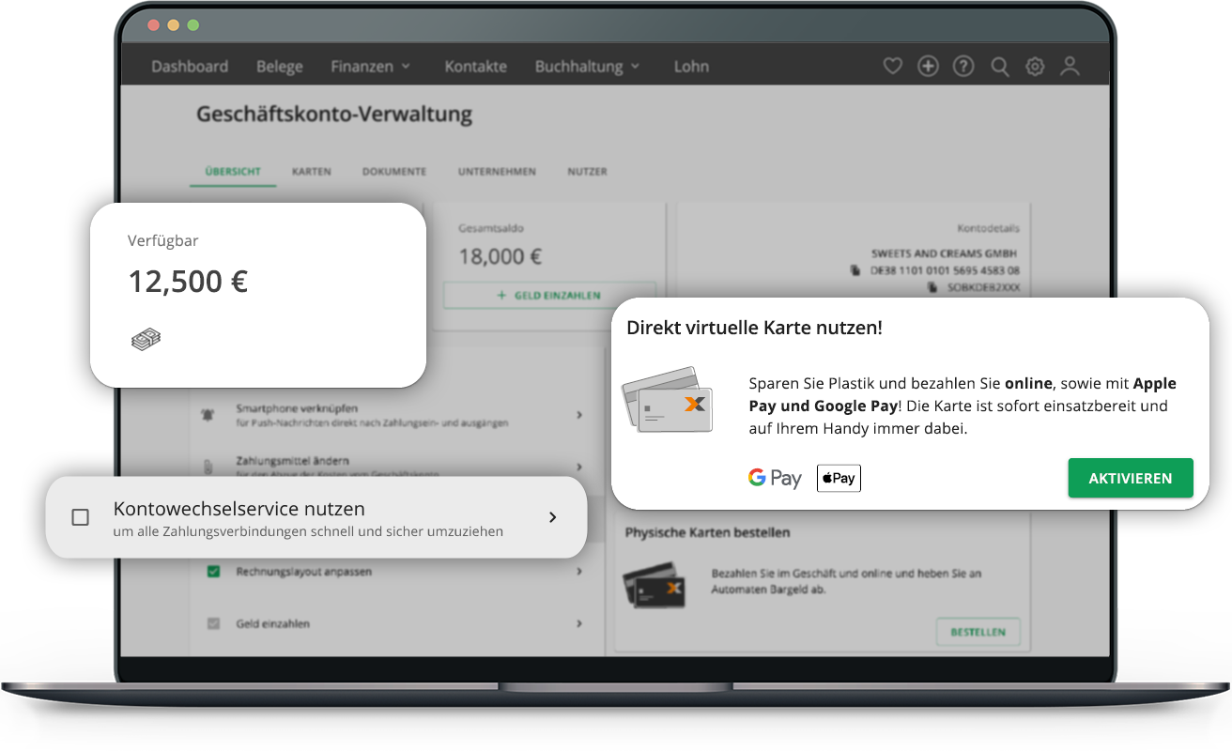Image resolution: width=1232 pixels, height=751 pixels.
Task: Switch to the Karten tab
Action: [x=312, y=172]
